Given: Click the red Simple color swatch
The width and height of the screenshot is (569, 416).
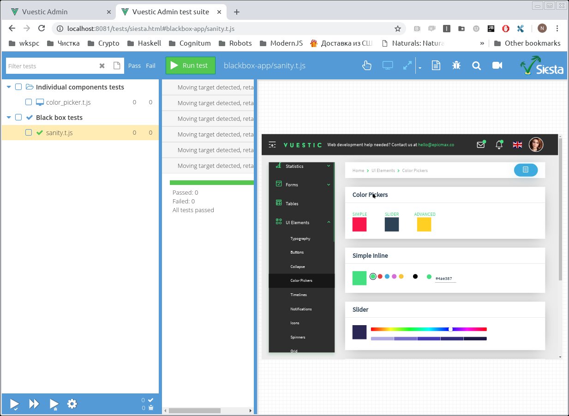Looking at the screenshot, I should coord(359,225).
